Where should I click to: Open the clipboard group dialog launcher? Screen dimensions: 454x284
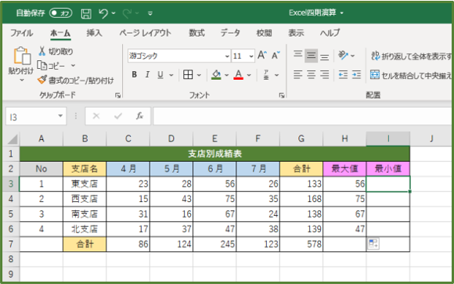[117, 95]
